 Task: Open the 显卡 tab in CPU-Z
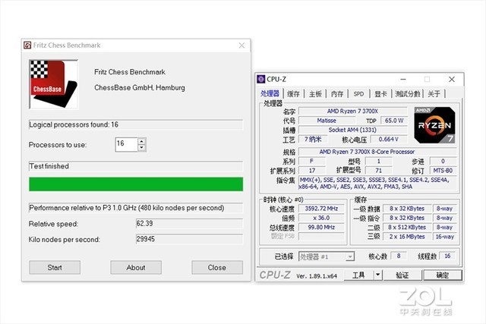pos(380,94)
